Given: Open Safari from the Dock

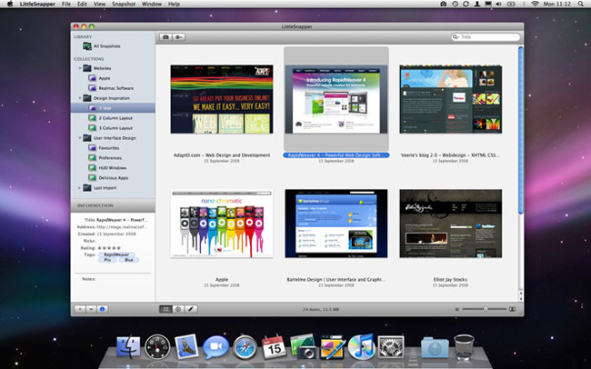Looking at the screenshot, I should [245, 347].
